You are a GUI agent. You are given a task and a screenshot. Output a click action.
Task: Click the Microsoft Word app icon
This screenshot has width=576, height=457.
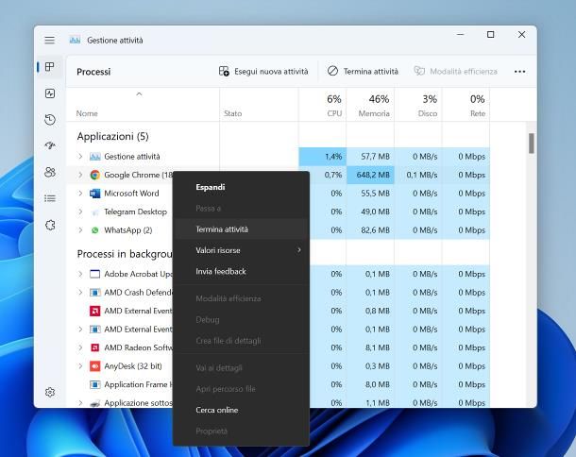[94, 194]
